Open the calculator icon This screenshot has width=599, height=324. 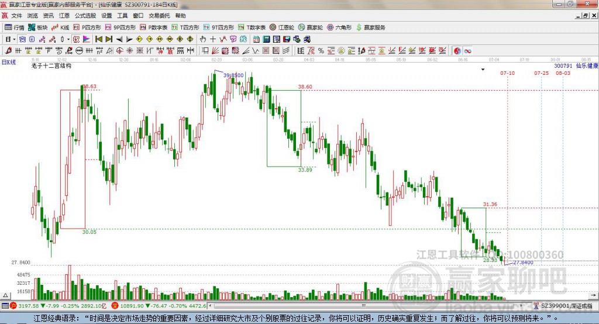266,39
